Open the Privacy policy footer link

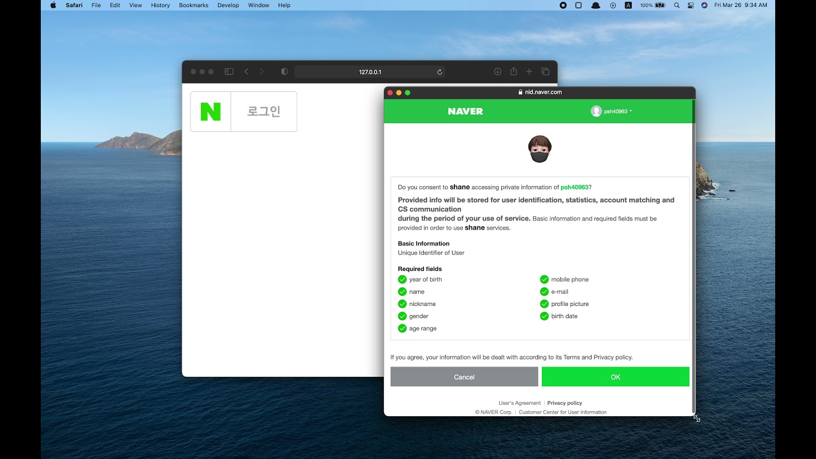click(565, 403)
